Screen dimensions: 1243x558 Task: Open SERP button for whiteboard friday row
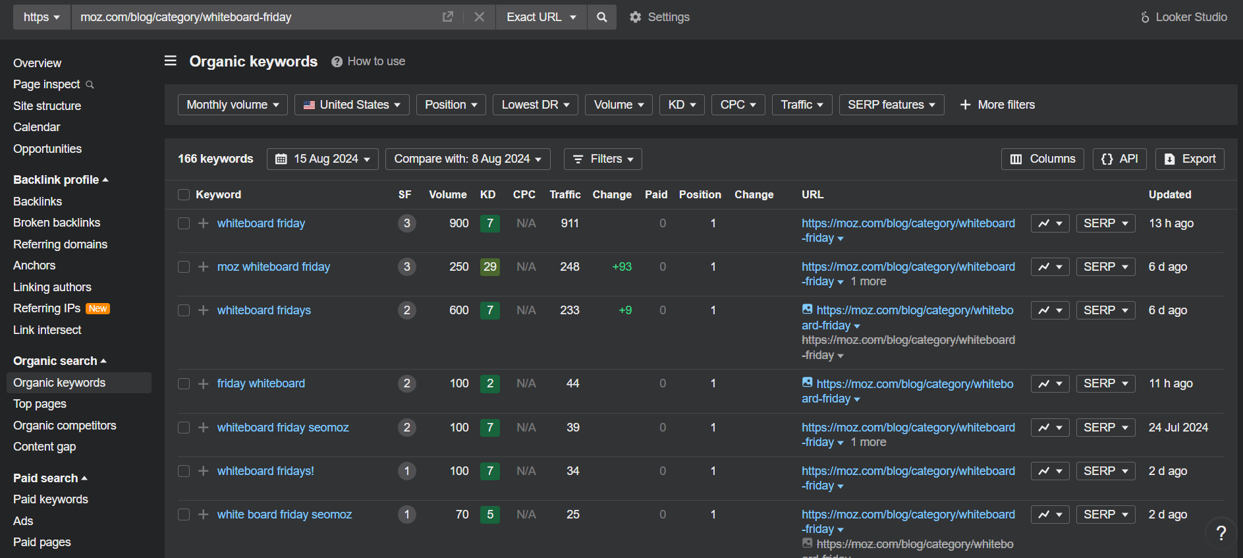click(x=1106, y=223)
